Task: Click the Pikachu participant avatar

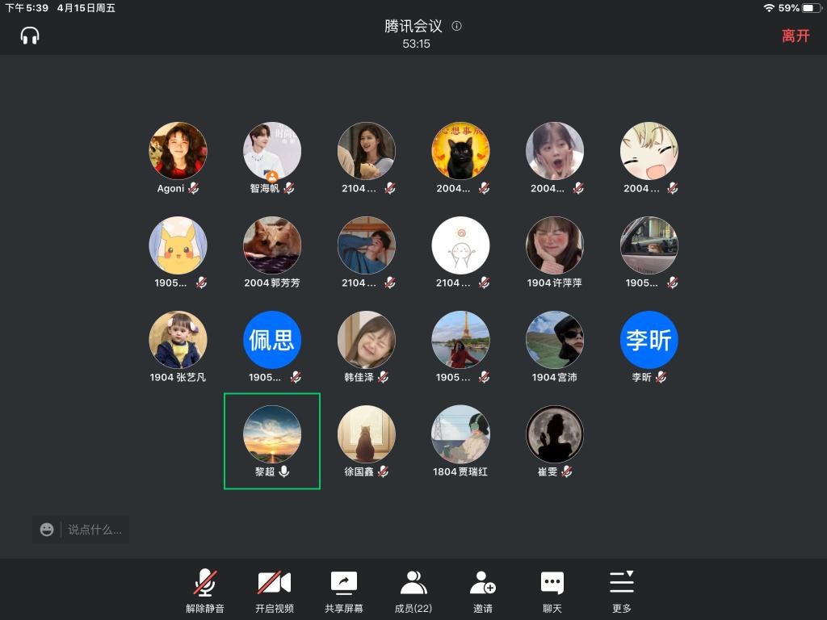Action: (178, 245)
